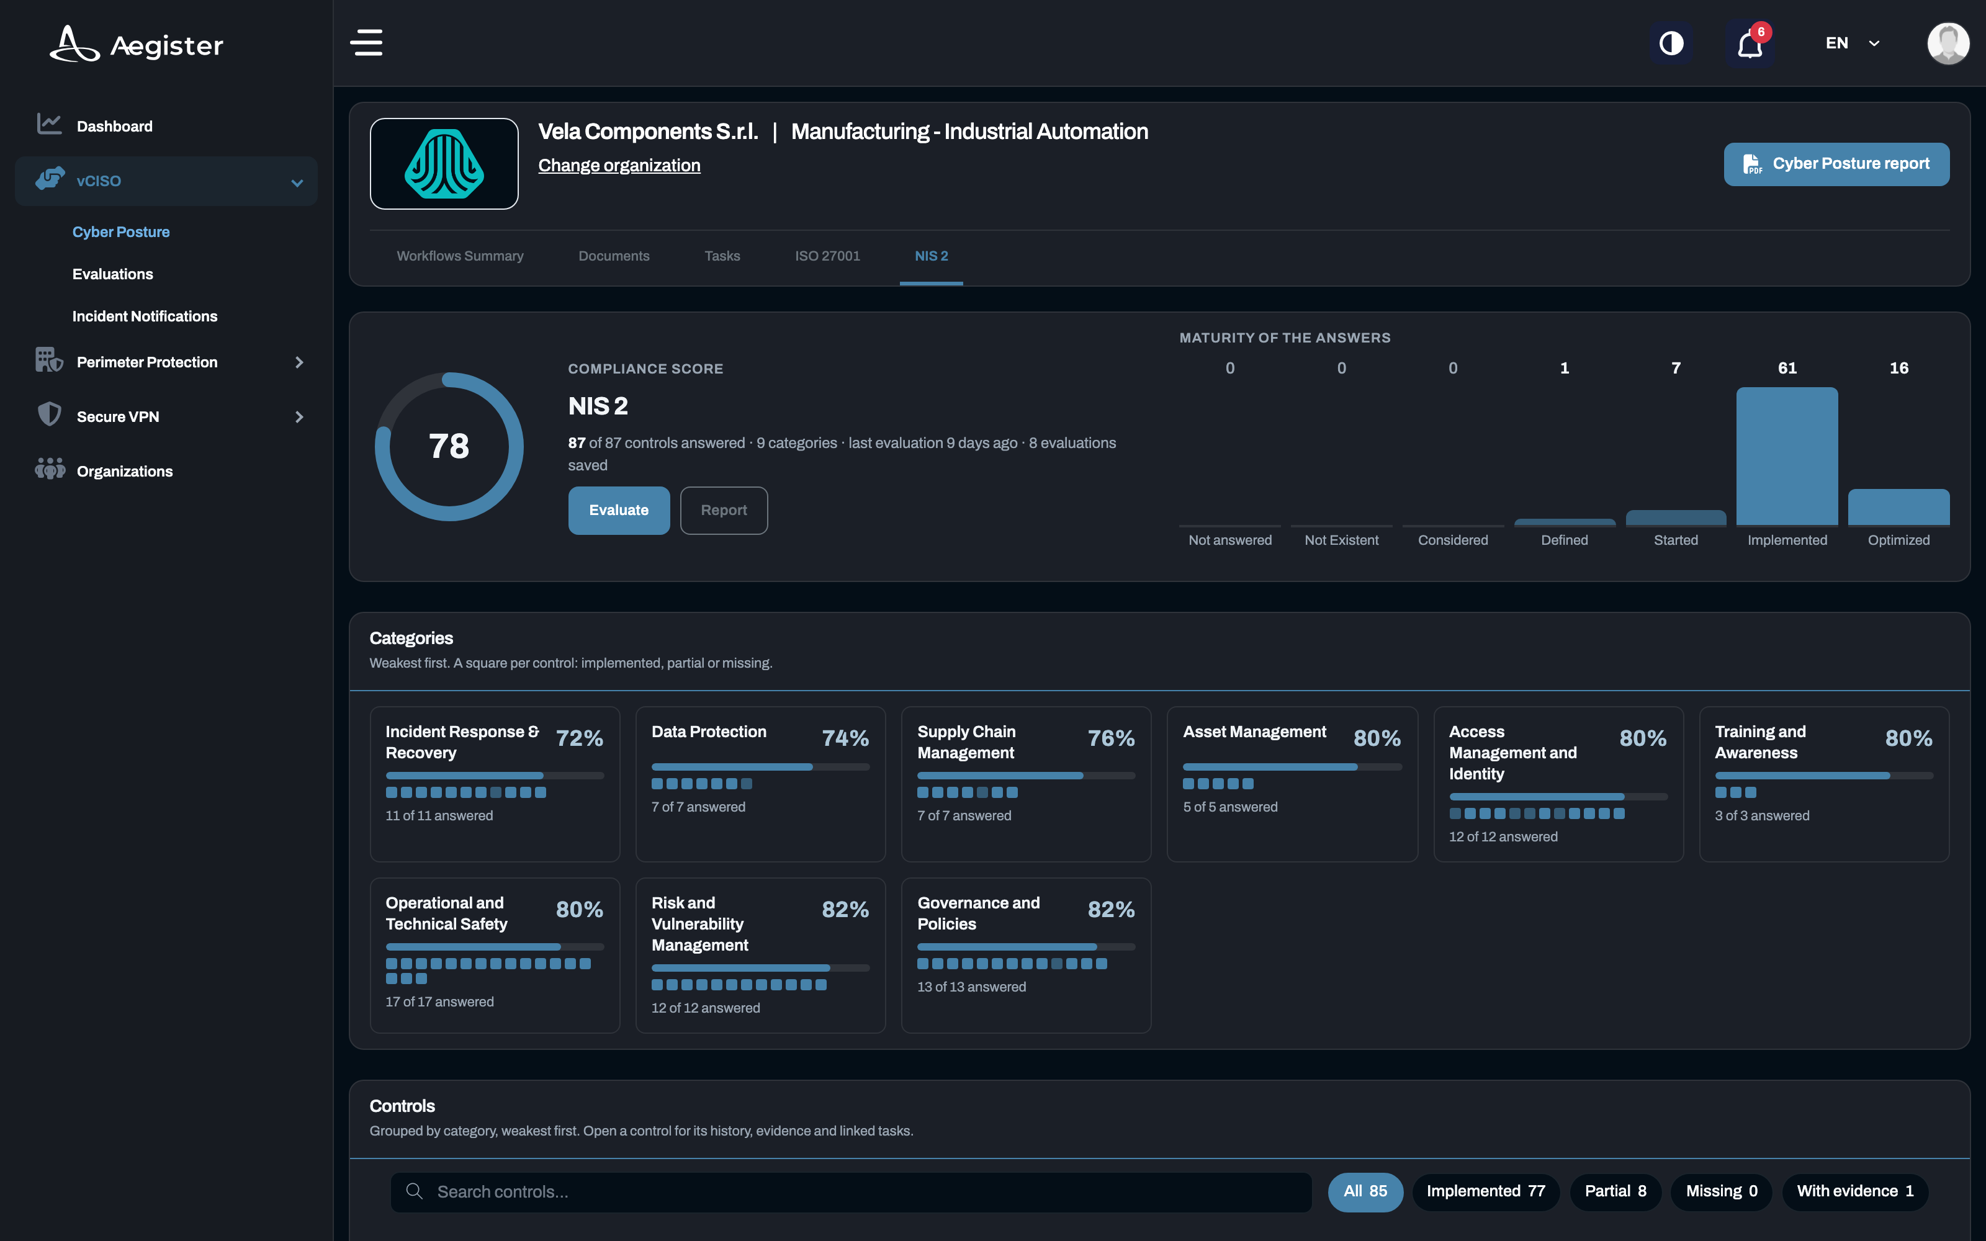Open Asset Management category card
This screenshot has width=1986, height=1241.
pos(1292,784)
